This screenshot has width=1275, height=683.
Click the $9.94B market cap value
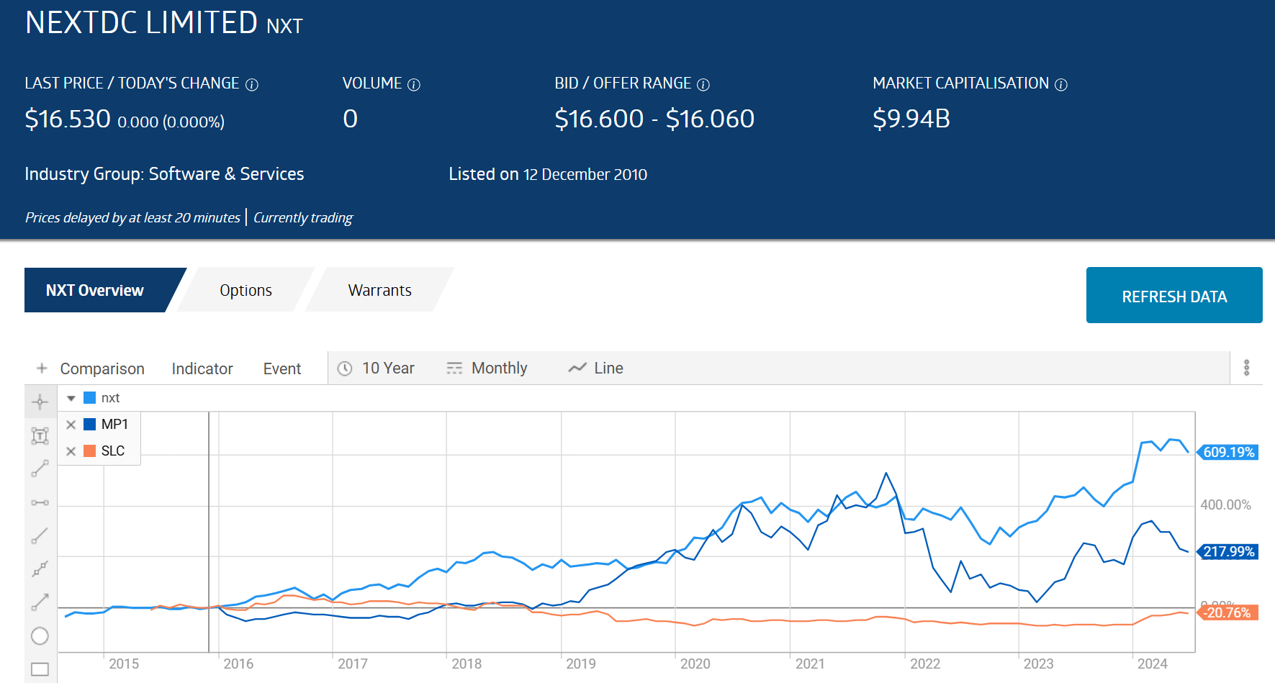[x=911, y=119]
